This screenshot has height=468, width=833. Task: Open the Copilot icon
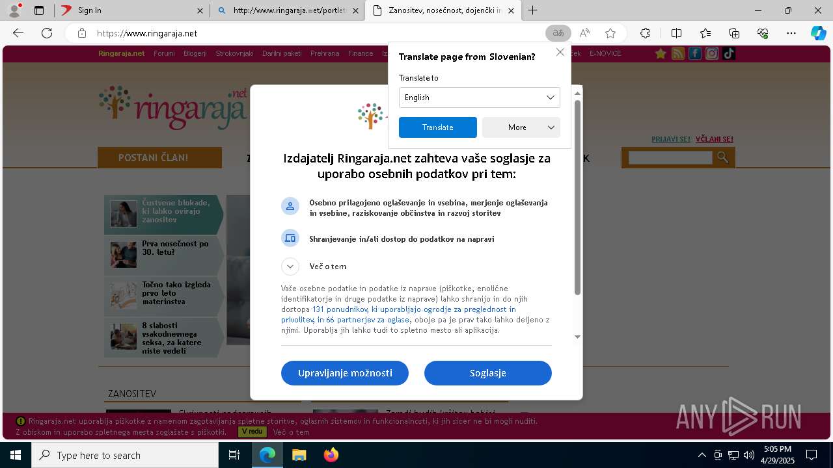point(818,33)
